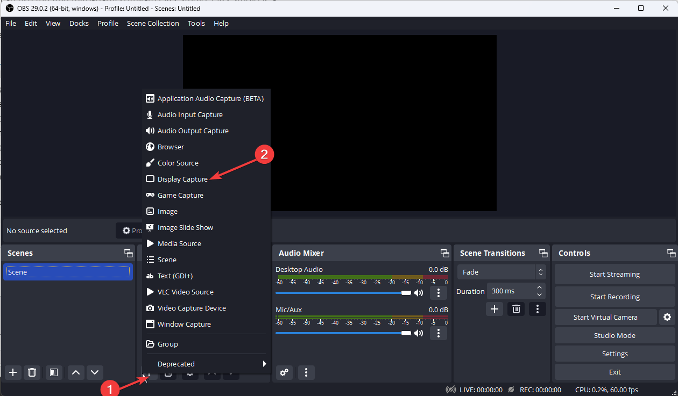Viewport: 678px width, 396px height.
Task: Click Start Recording button
Action: point(615,297)
